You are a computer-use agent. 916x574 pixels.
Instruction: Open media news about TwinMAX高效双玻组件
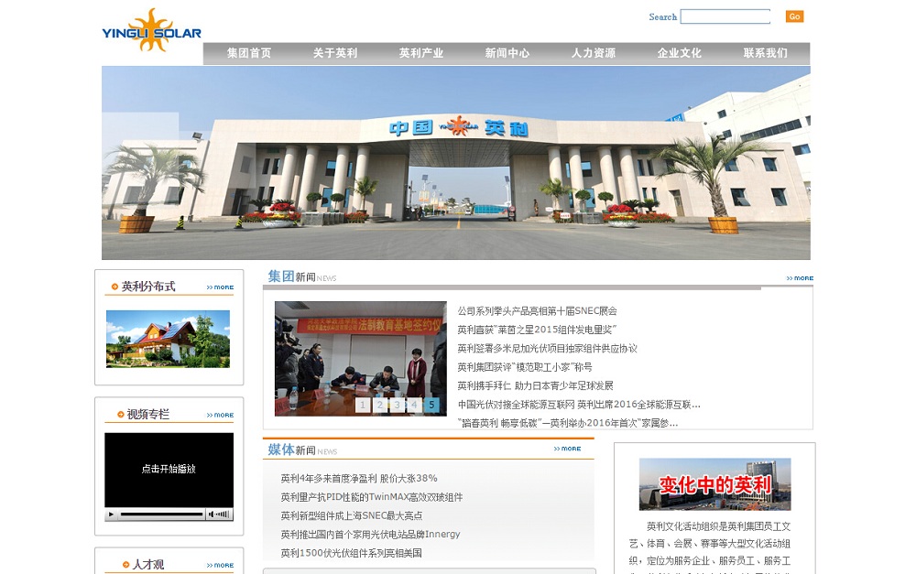coord(372,497)
